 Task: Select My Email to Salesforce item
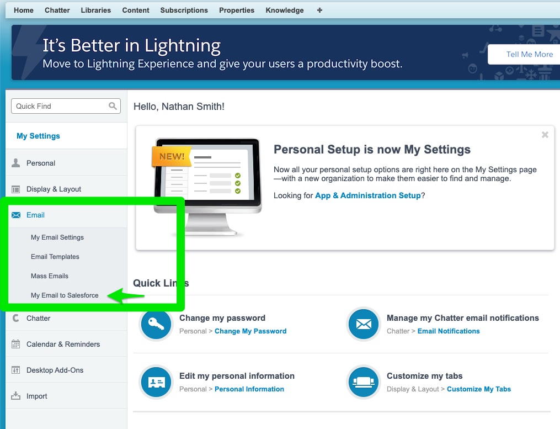click(65, 295)
